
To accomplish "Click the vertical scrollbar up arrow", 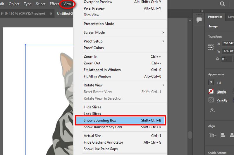I will pyautogui.click(x=190, y=21).
